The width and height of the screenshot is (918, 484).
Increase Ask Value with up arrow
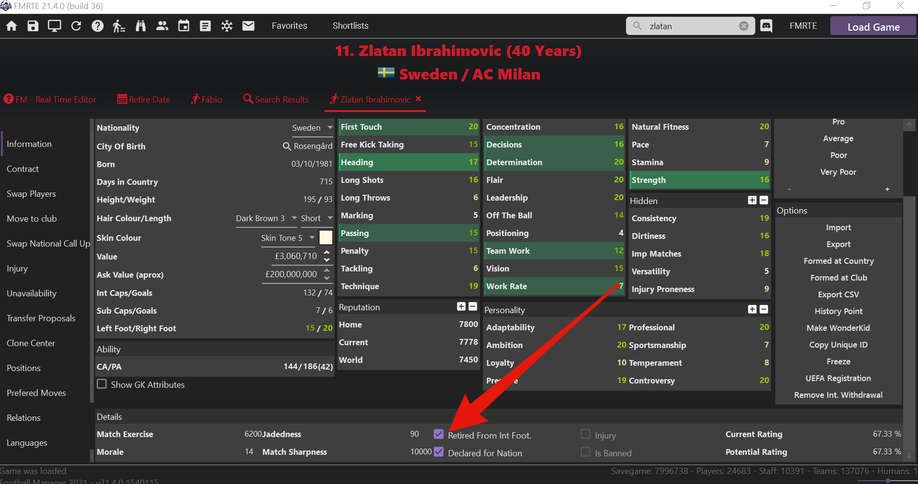coord(327,270)
